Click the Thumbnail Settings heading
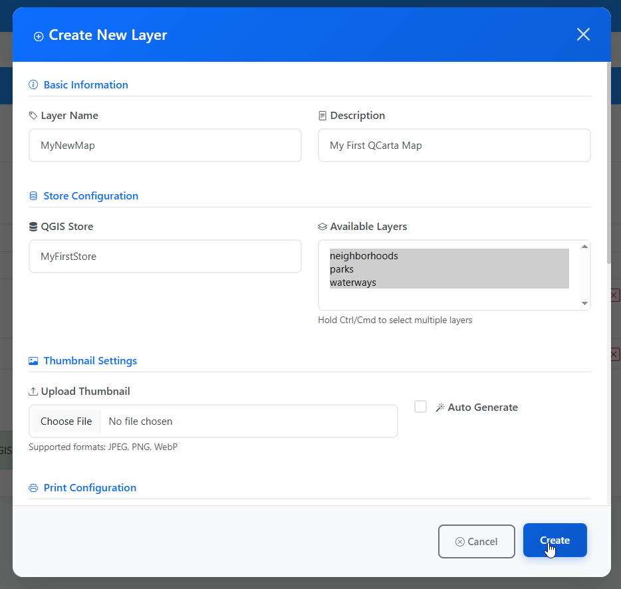 (x=90, y=360)
